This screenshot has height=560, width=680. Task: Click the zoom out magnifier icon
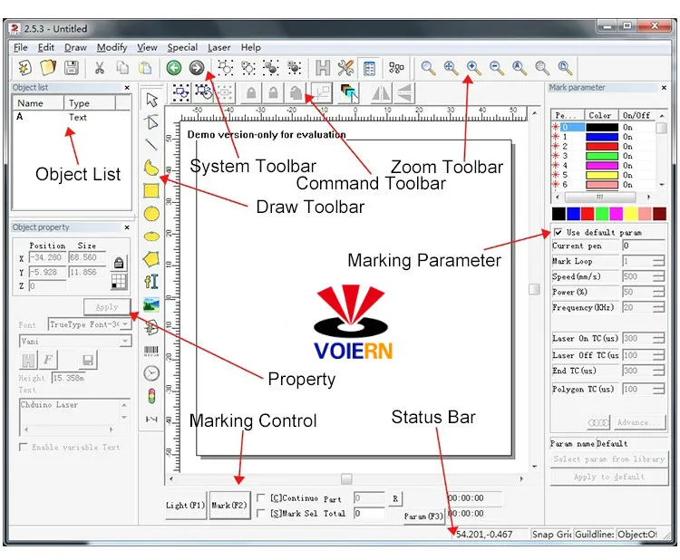pyautogui.click(x=496, y=68)
